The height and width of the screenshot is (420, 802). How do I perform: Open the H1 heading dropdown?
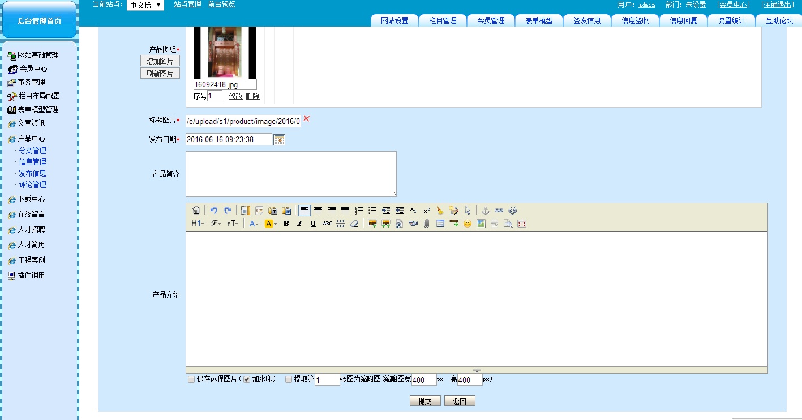(198, 224)
